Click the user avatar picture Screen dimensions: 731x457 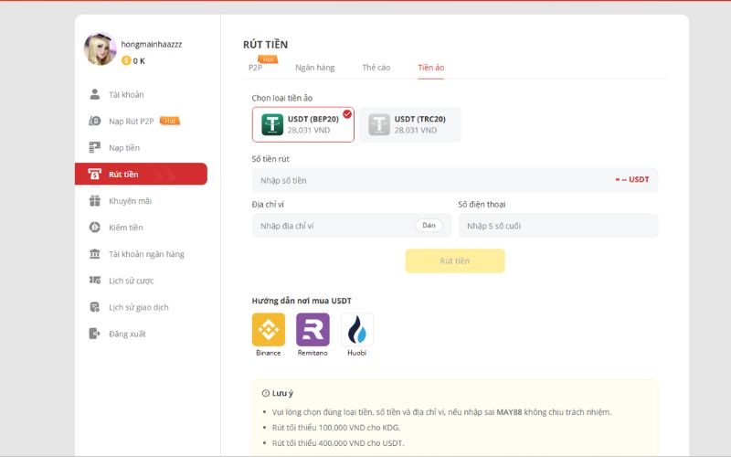click(x=100, y=49)
